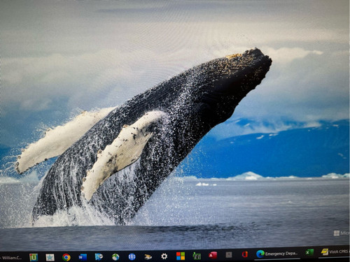Switch to Edge Emergency Depa... window

pos(277,254)
